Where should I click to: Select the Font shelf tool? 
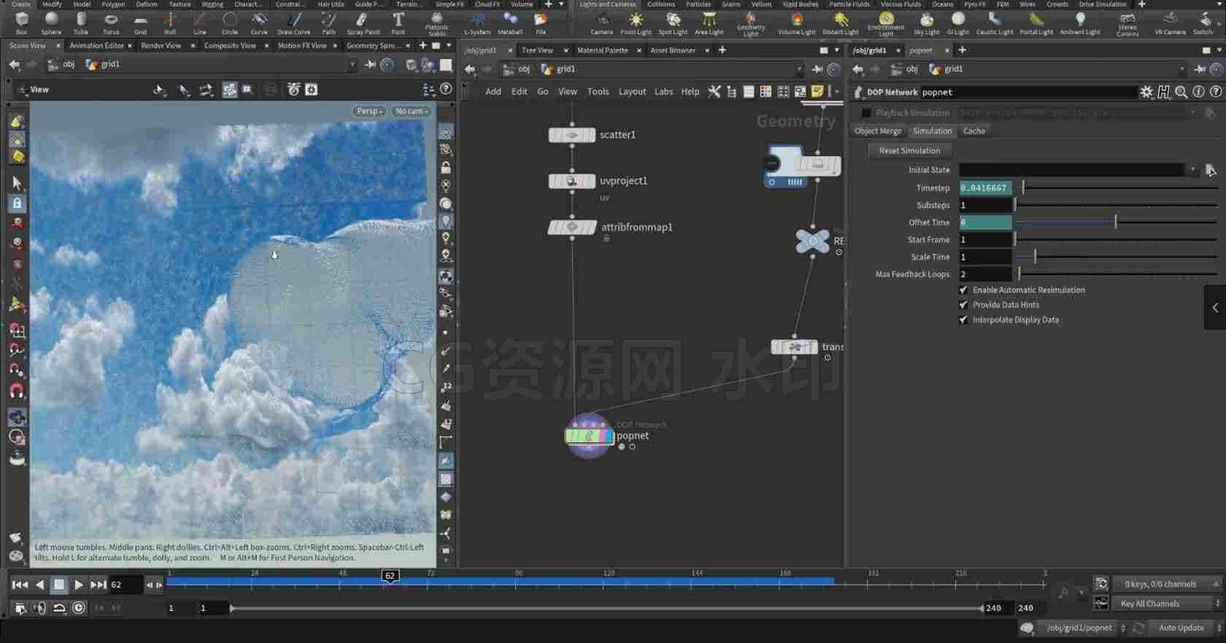[398, 23]
